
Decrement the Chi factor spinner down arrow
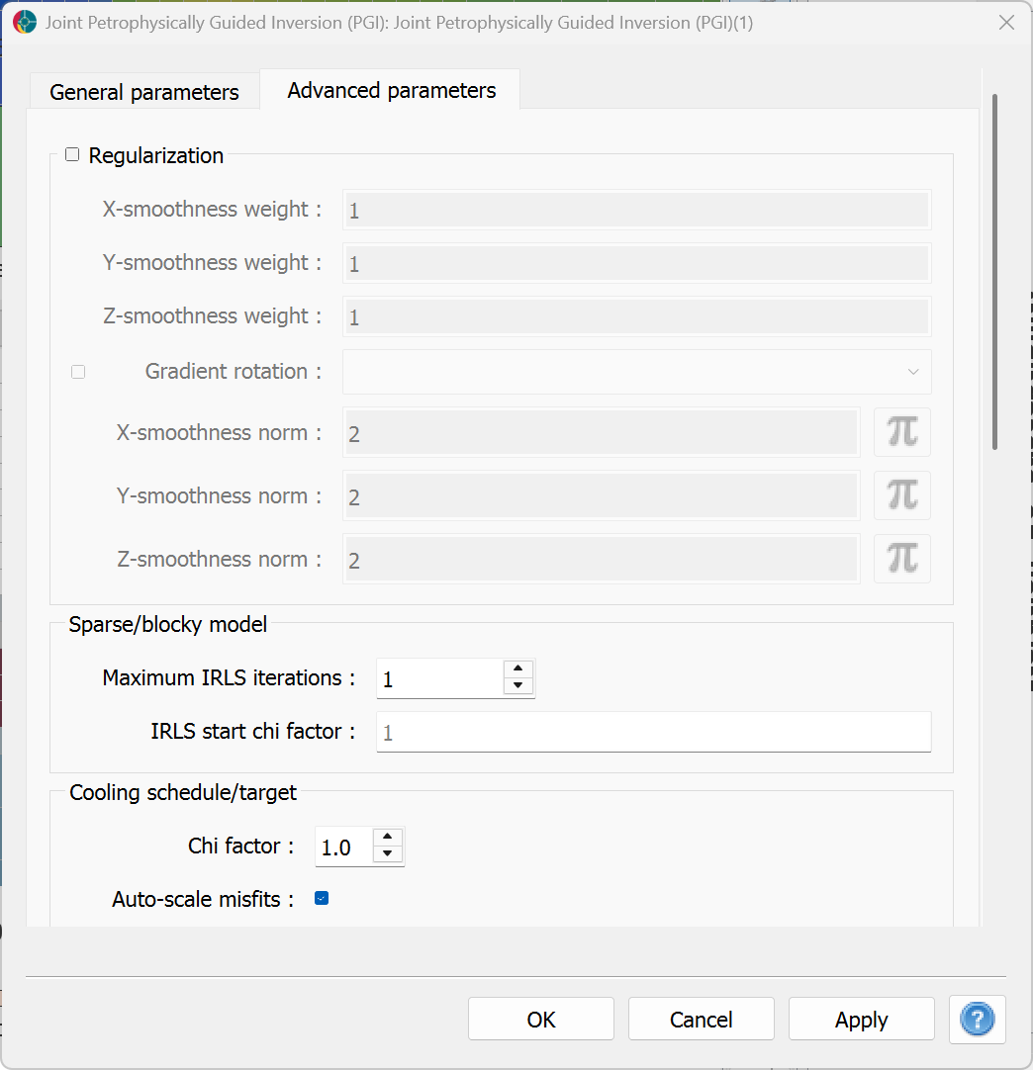coord(388,853)
